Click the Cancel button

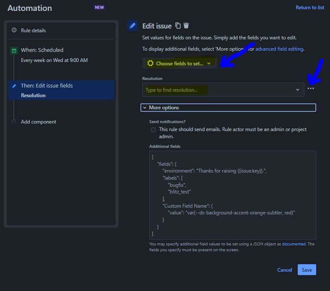tap(285, 270)
